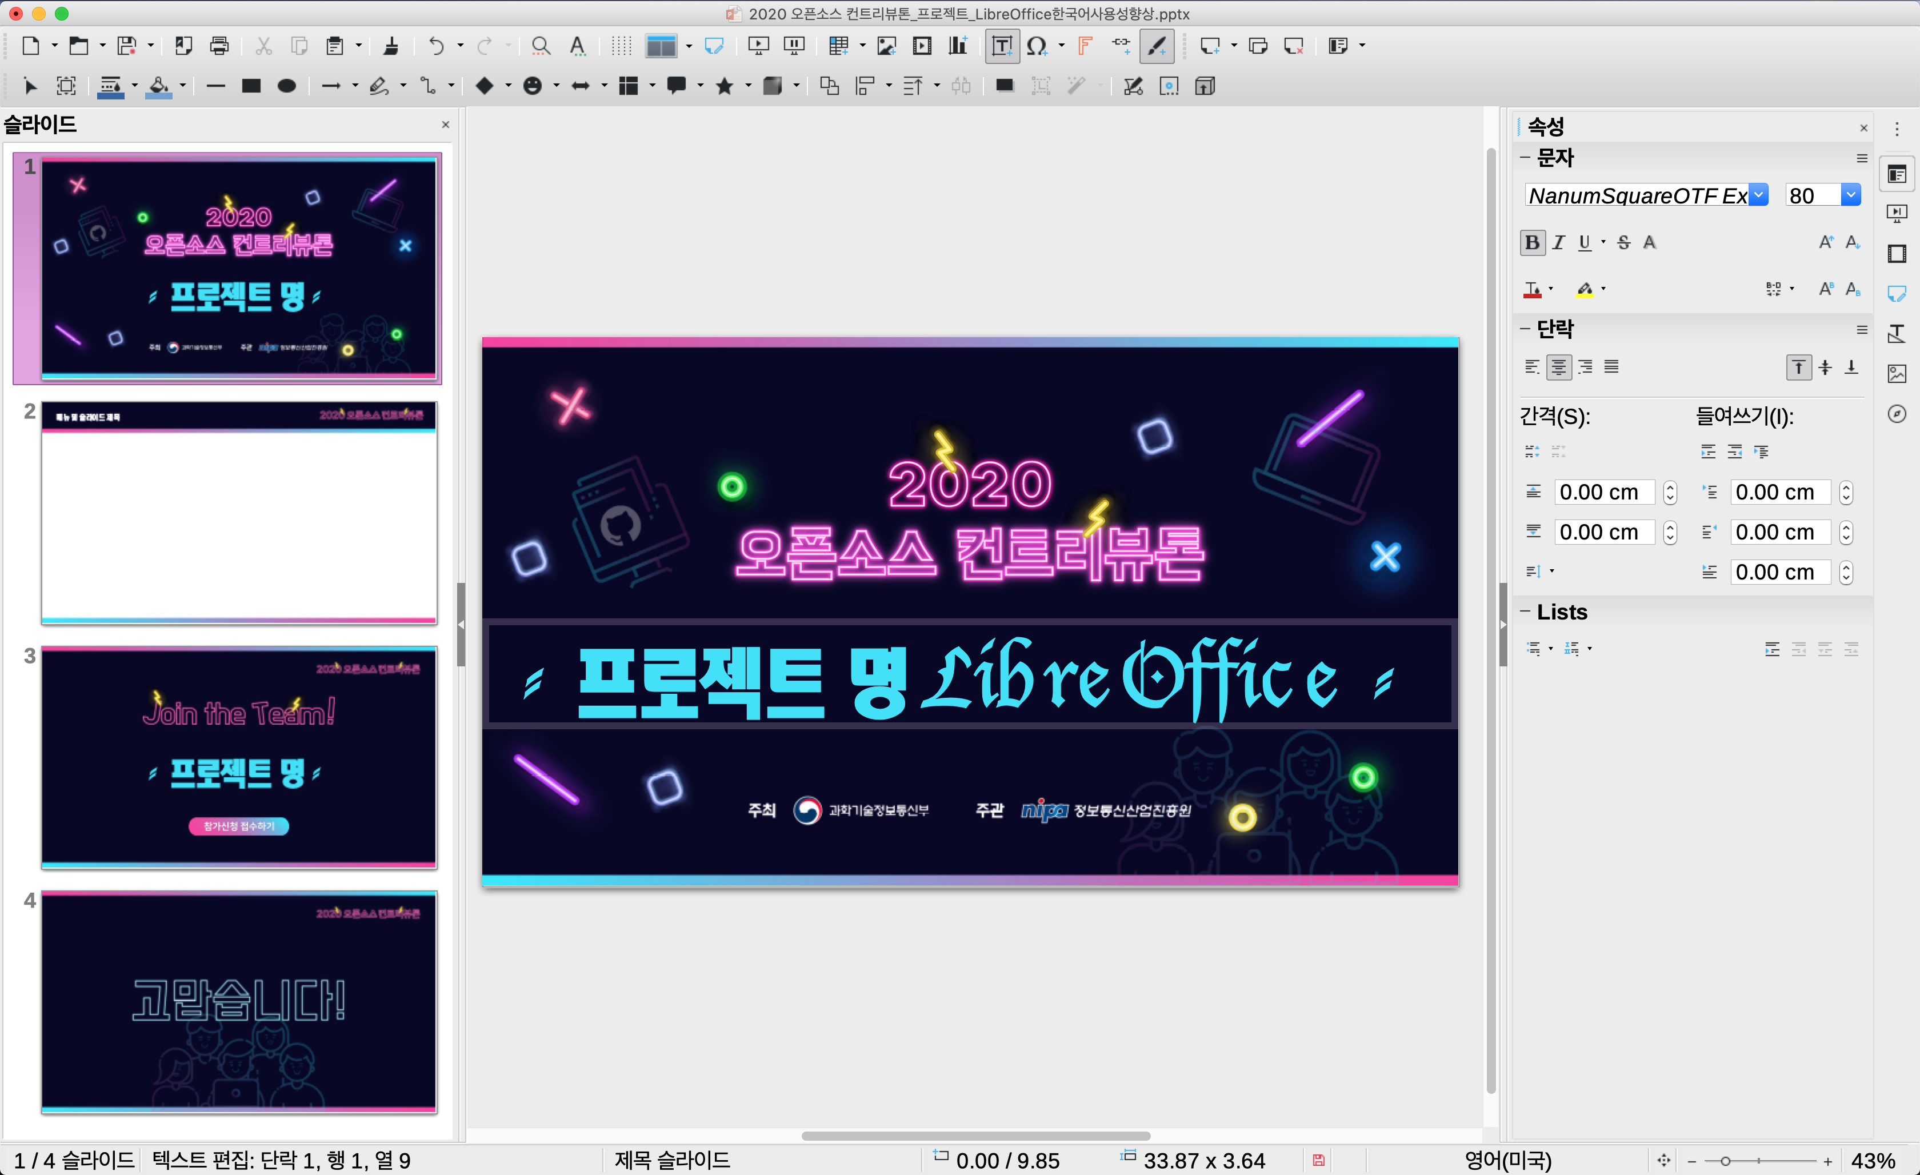Open the font name dropdown
Image resolution: width=1920 pixels, height=1175 pixels.
[1758, 195]
